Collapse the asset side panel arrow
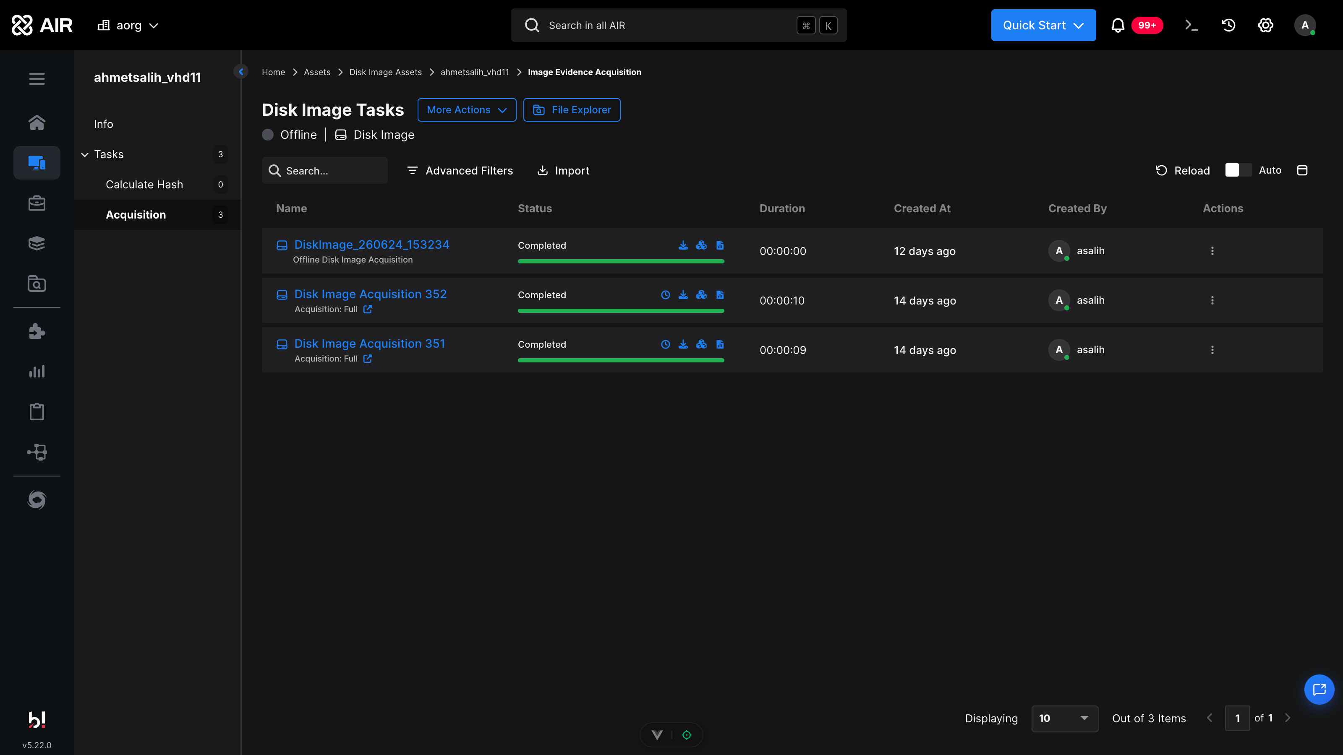The height and width of the screenshot is (755, 1343). point(241,72)
